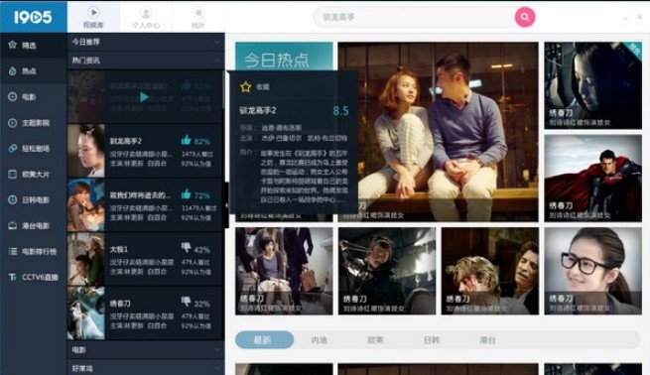Screen dimensions: 650x375
Task: Click the 收藏 star icon in popup
Action: [246, 86]
